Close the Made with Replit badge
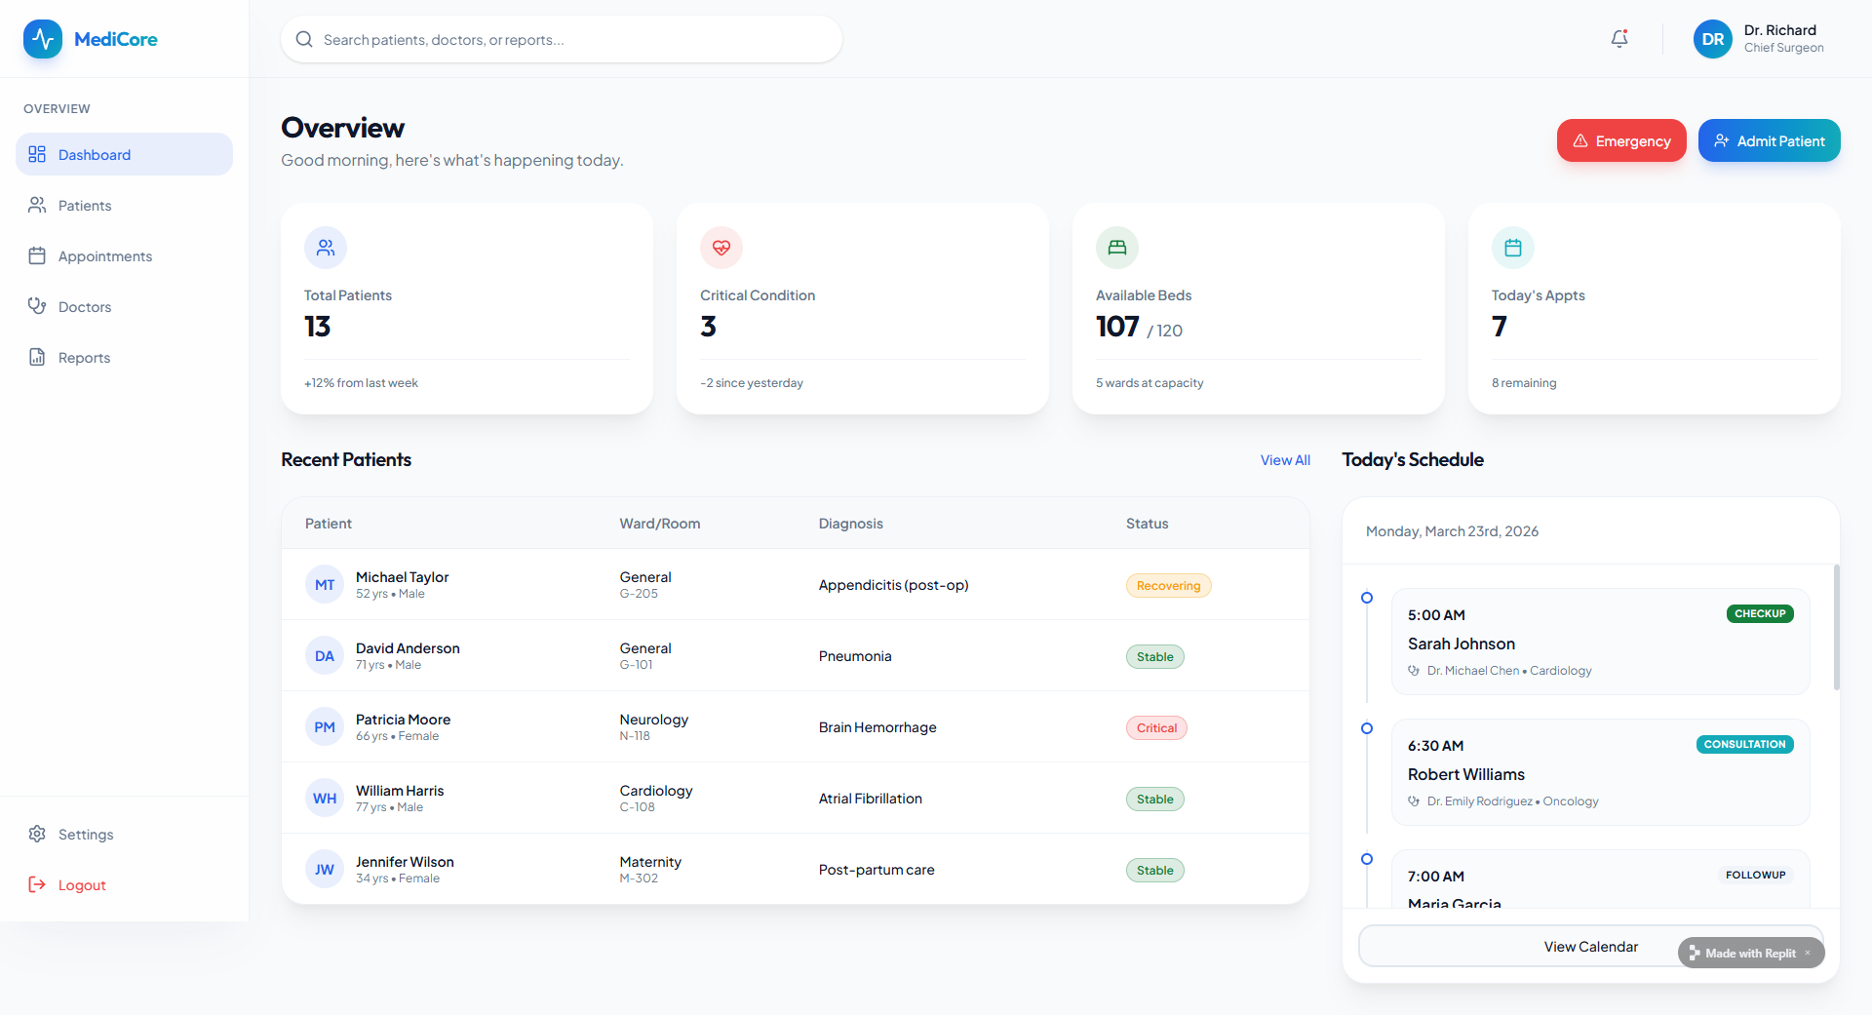Image resolution: width=1872 pixels, height=1015 pixels. [x=1808, y=953]
